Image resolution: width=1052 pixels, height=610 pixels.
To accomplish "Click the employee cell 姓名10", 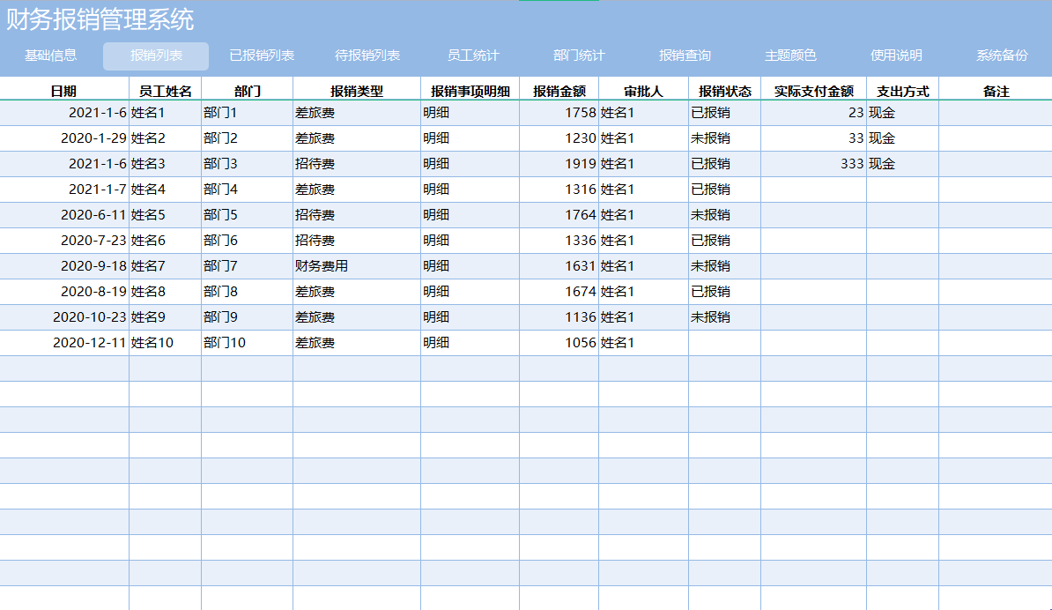I will 165,342.
